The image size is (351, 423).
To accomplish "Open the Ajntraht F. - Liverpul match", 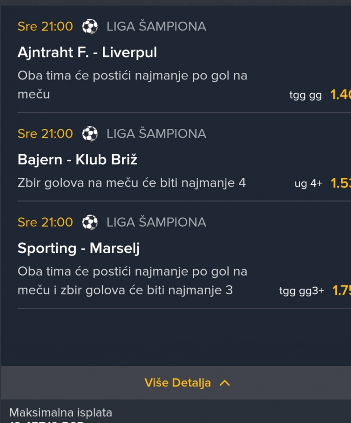I will 87,52.
